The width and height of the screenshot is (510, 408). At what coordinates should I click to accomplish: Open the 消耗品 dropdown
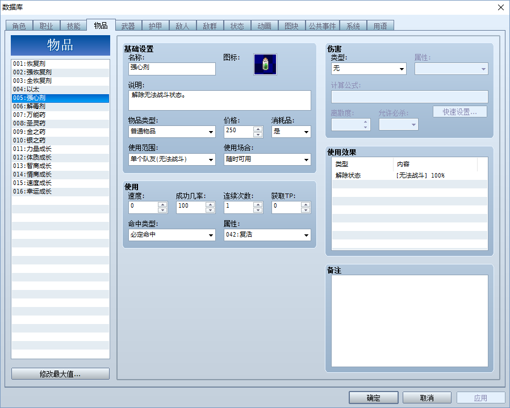tap(291, 132)
